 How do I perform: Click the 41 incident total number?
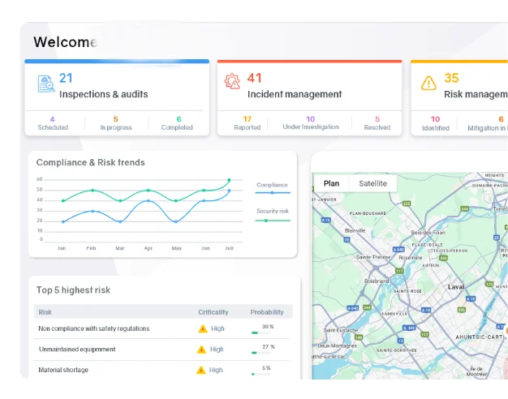pyautogui.click(x=254, y=78)
